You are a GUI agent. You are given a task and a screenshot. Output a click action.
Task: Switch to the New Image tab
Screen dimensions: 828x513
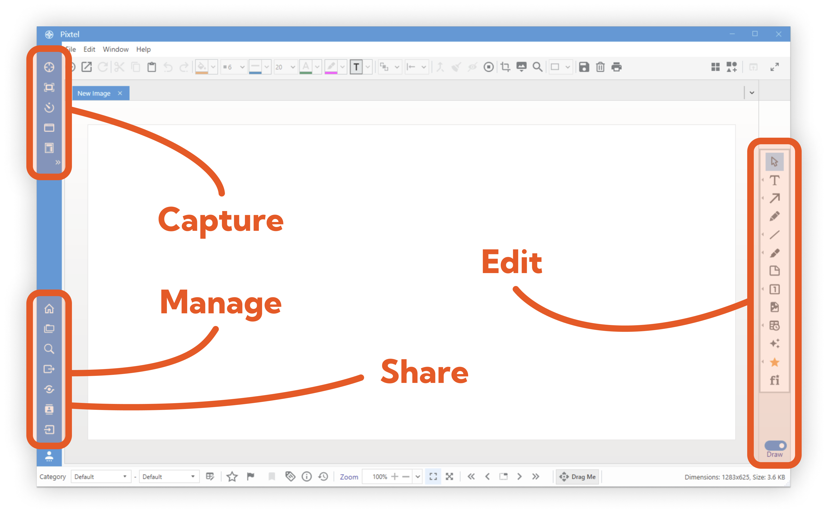(x=94, y=93)
